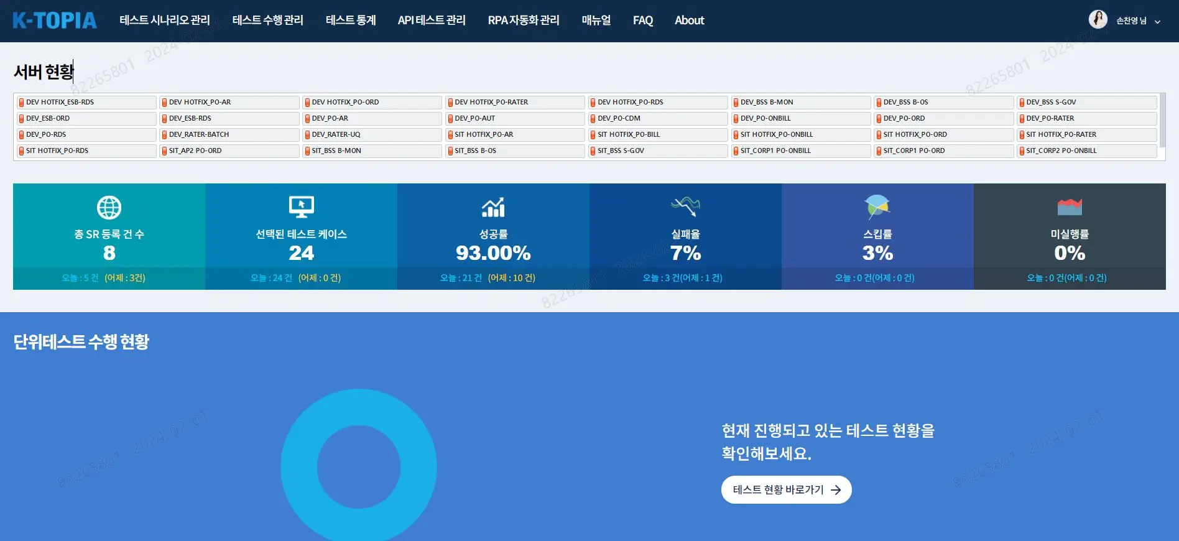The image size is (1179, 541).
Task: Click the wave line icon above failure rate
Action: point(685,206)
